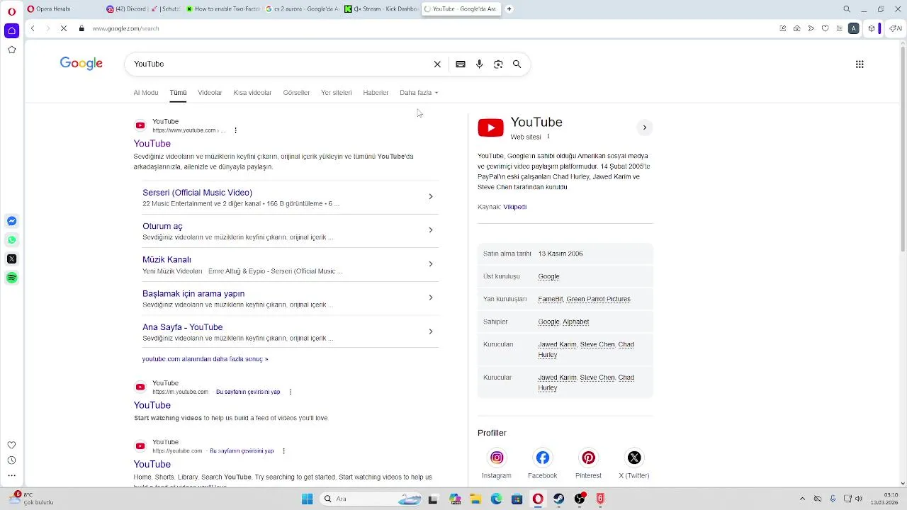
Task: Go back with the browser back arrow
Action: tap(33, 28)
